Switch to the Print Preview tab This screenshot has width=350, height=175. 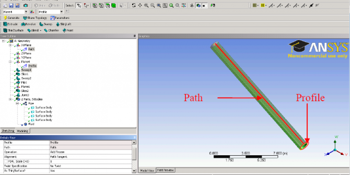(165, 170)
